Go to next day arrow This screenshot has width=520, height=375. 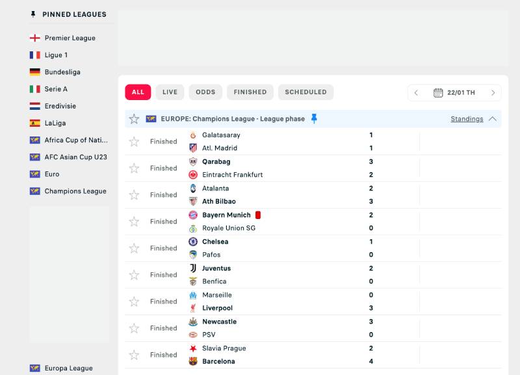[x=493, y=92]
